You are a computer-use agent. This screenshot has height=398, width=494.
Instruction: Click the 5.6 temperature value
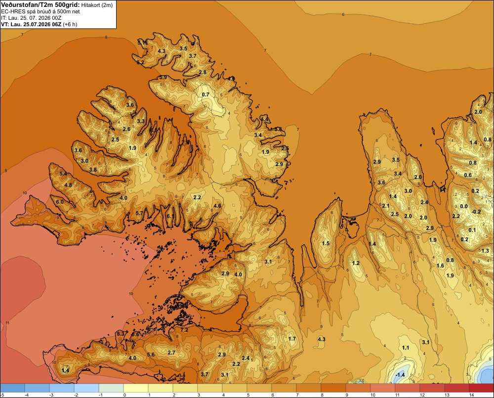tap(151, 354)
